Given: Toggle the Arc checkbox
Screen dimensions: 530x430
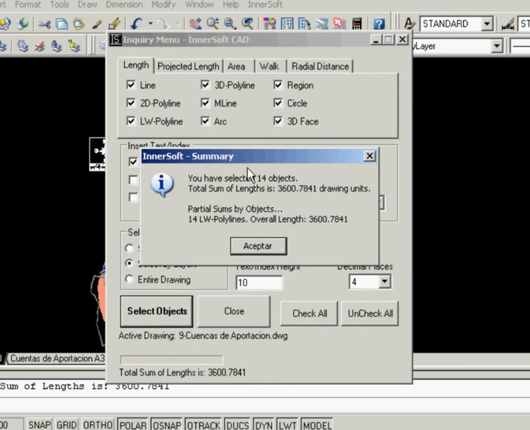Looking at the screenshot, I should click(205, 120).
